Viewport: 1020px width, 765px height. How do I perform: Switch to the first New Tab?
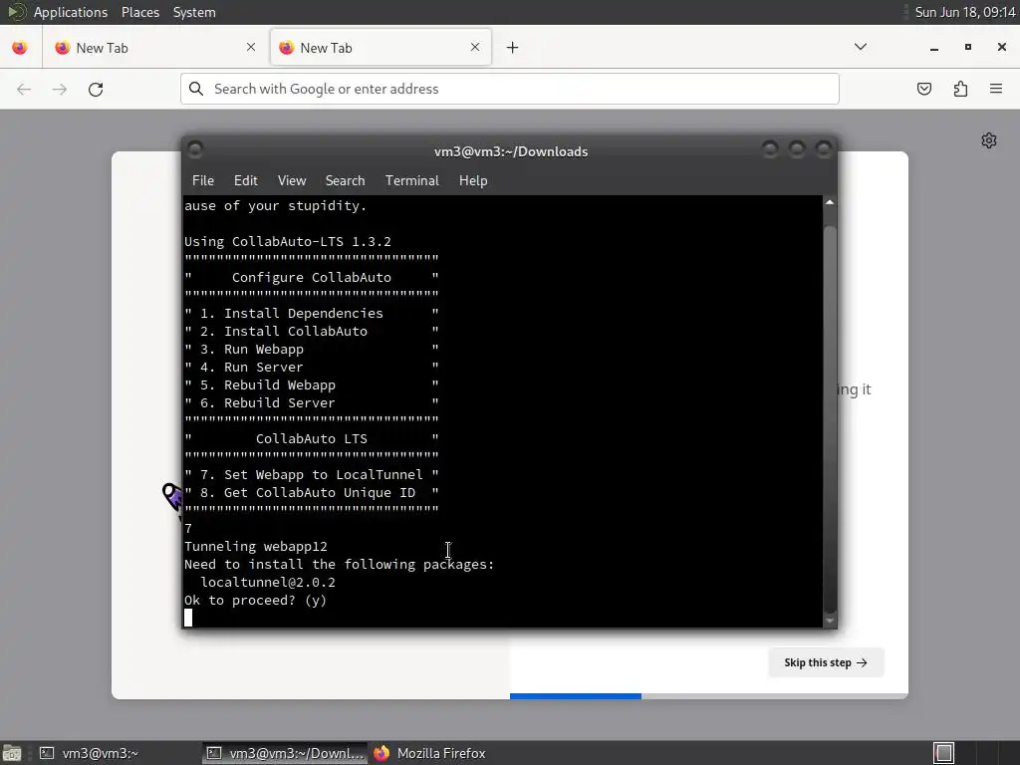pyautogui.click(x=154, y=48)
